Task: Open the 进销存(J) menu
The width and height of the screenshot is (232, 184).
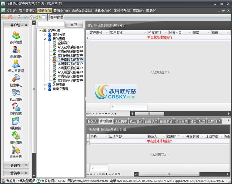Action: coord(44,11)
